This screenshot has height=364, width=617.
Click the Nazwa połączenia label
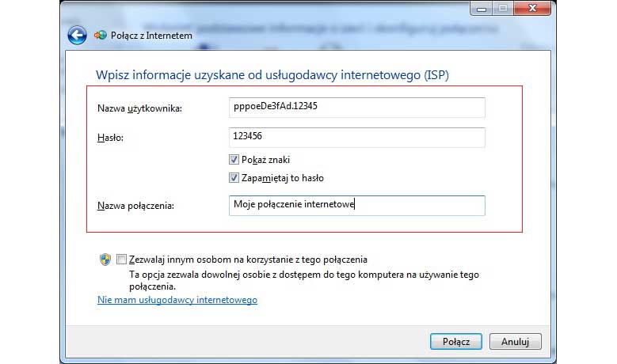[x=135, y=207]
